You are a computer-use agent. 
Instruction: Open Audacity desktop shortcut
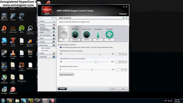(30, 42)
